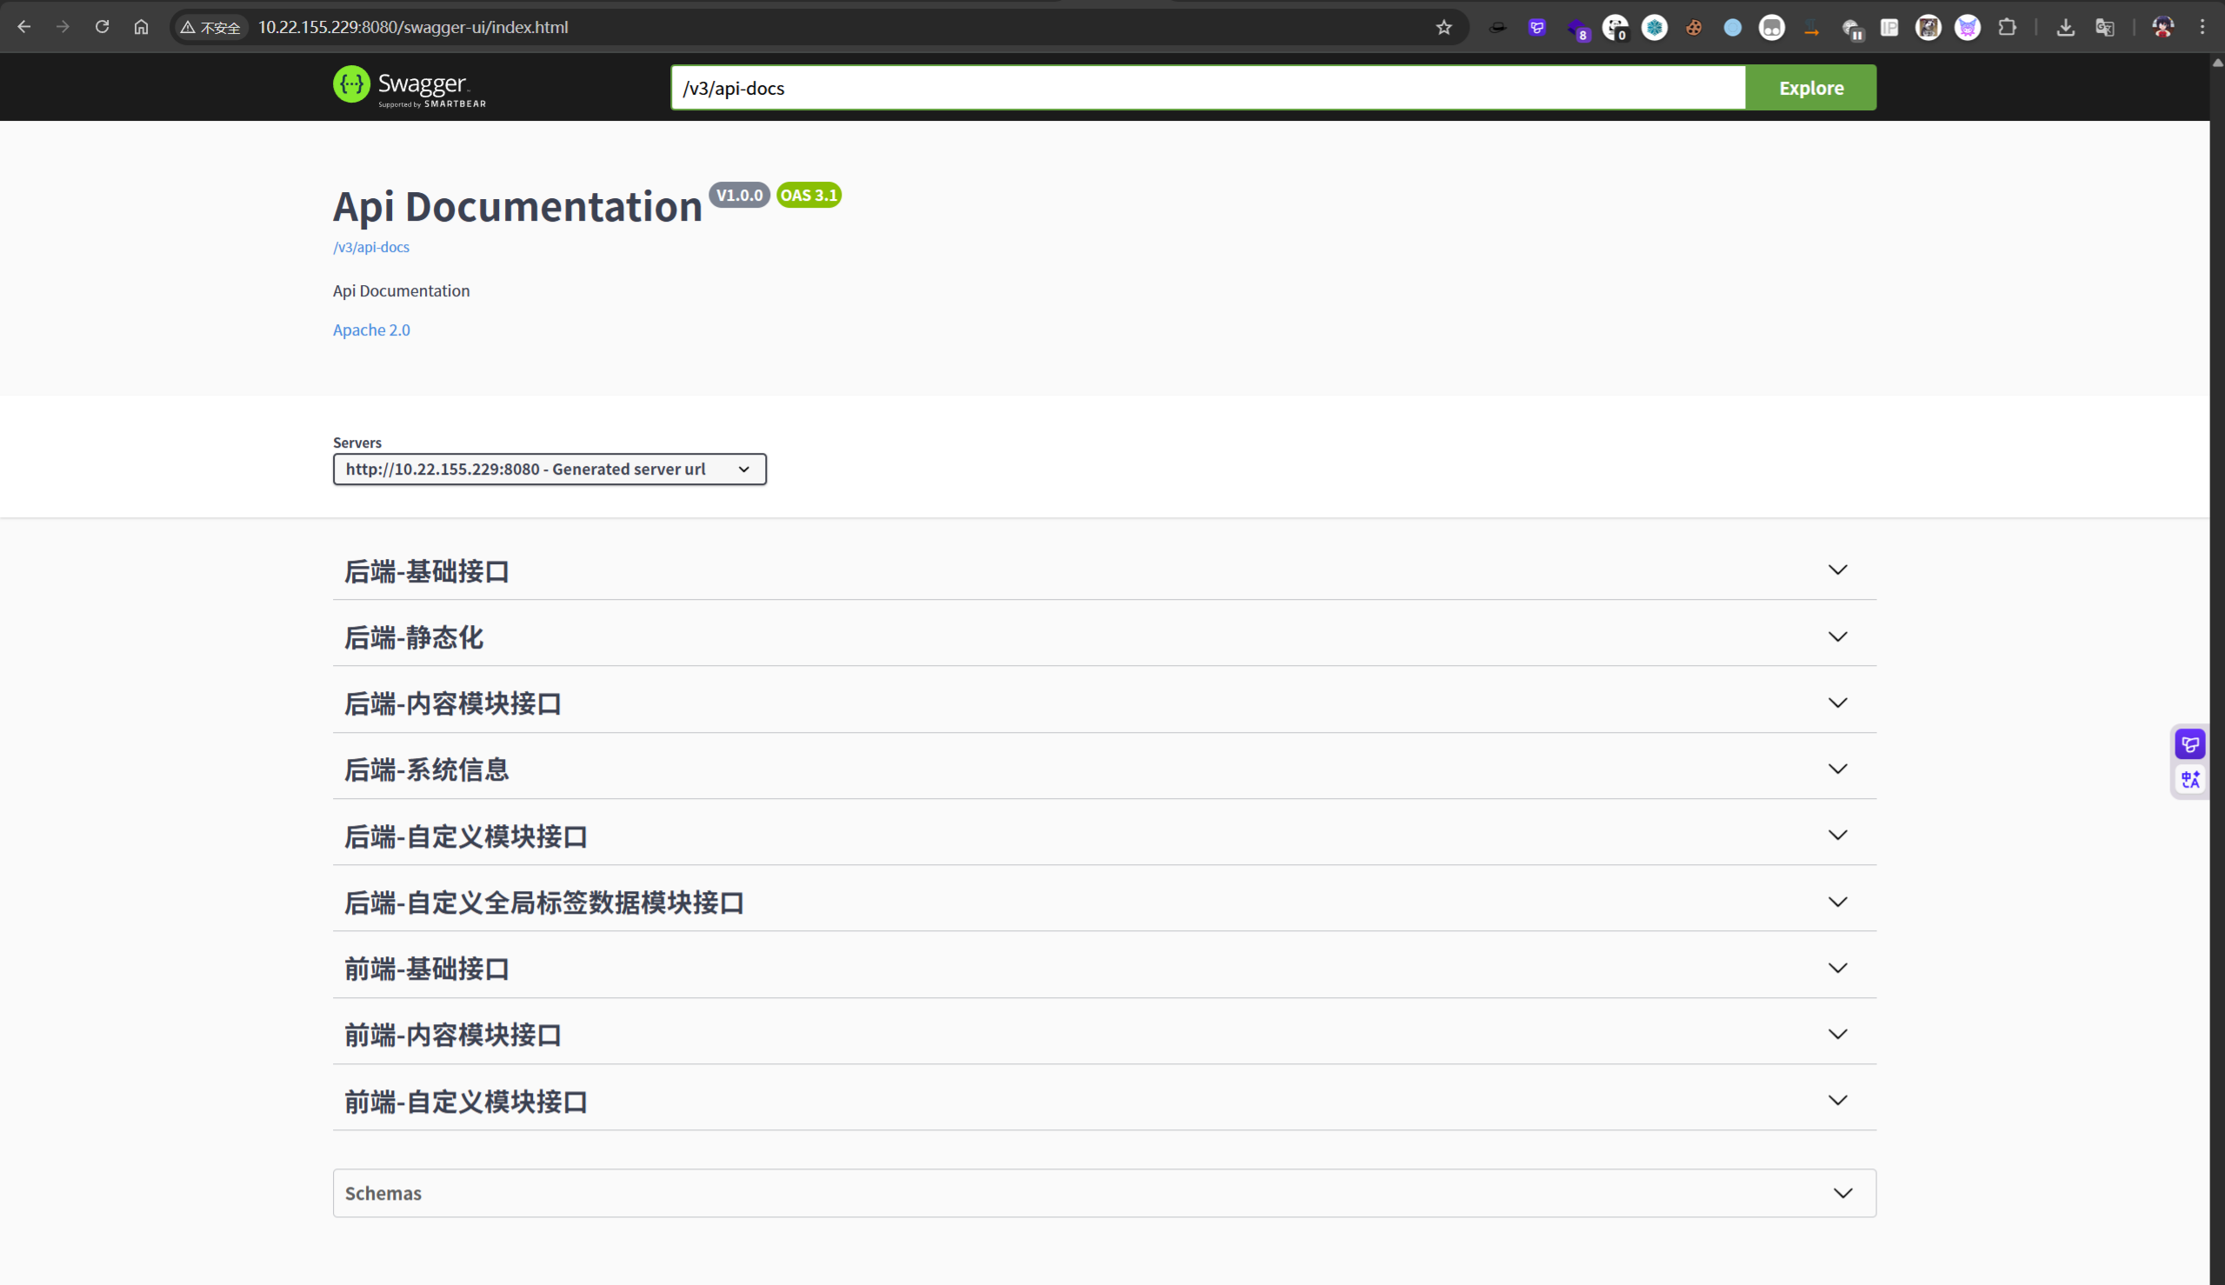Open the Apache 2.0 license link
Viewport: 2225px width, 1285px height.
[370, 330]
